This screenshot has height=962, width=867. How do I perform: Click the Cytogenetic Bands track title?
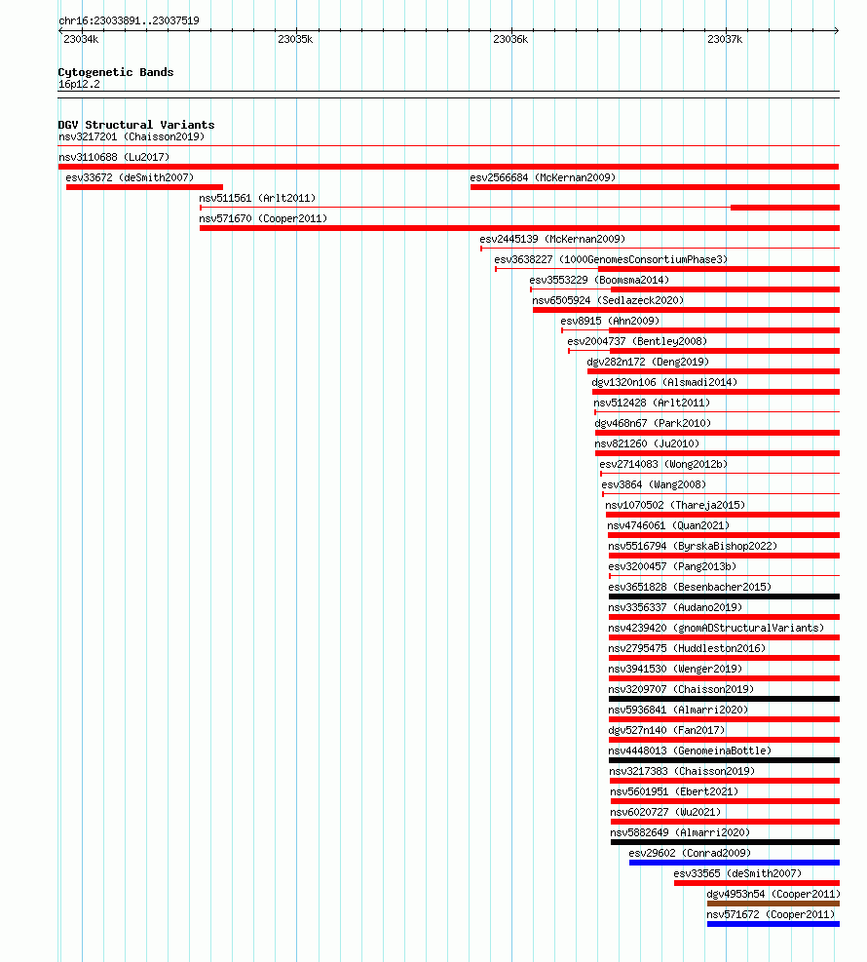[x=116, y=72]
